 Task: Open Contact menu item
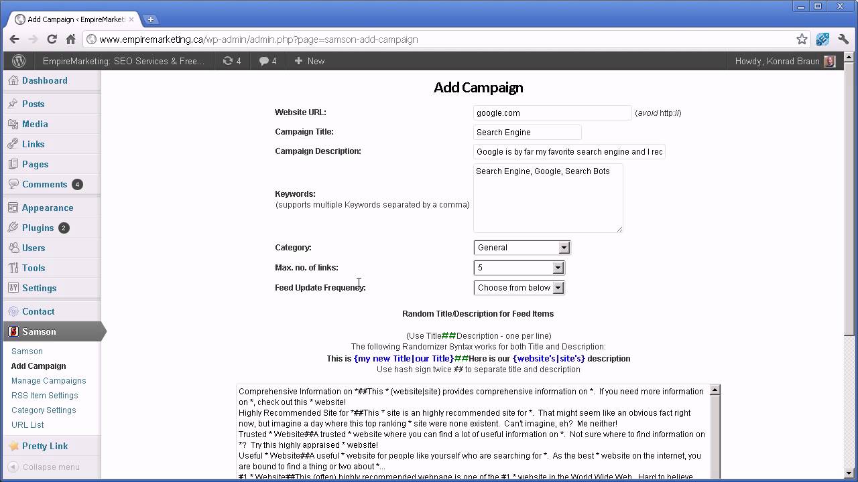[x=38, y=311]
